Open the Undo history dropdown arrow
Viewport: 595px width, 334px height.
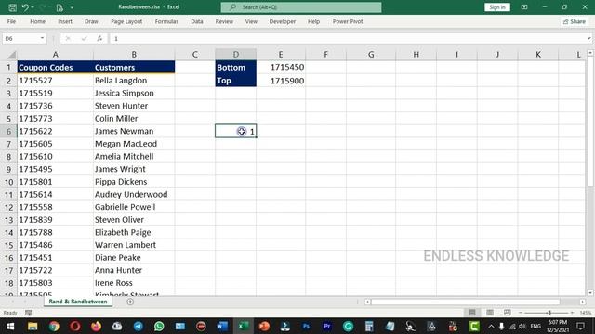33,7
